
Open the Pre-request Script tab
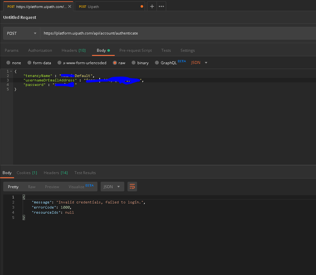tap(135, 50)
